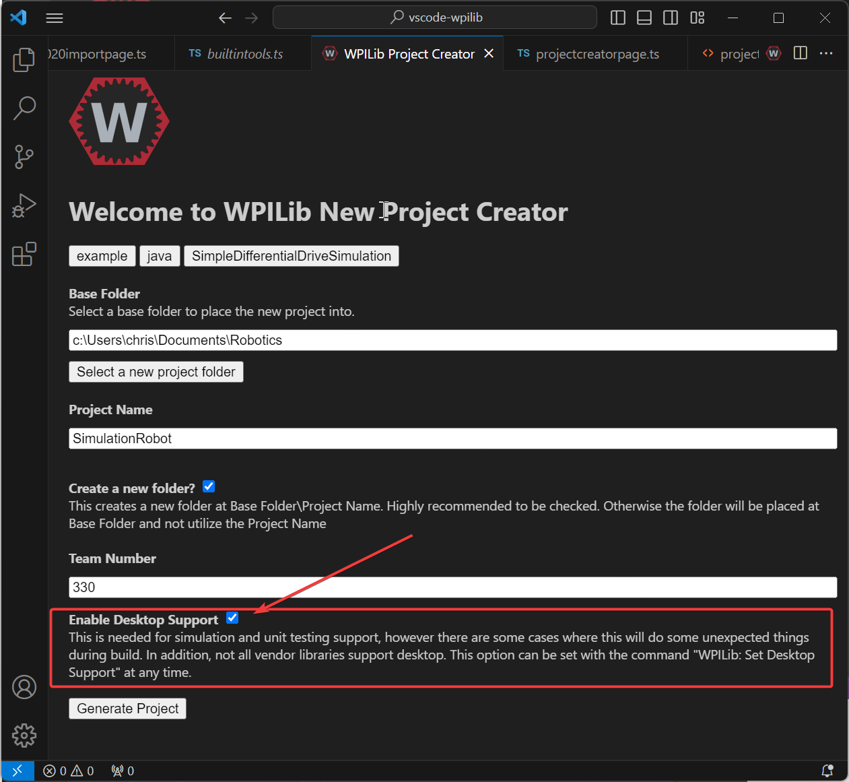Open the Explorer view
The height and width of the screenshot is (782, 849).
pyautogui.click(x=24, y=59)
